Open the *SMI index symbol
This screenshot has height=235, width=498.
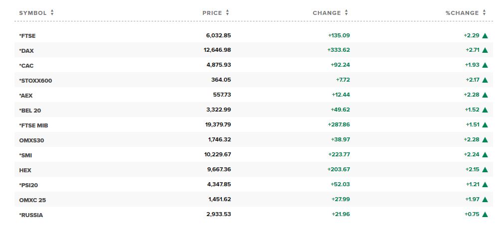point(25,155)
